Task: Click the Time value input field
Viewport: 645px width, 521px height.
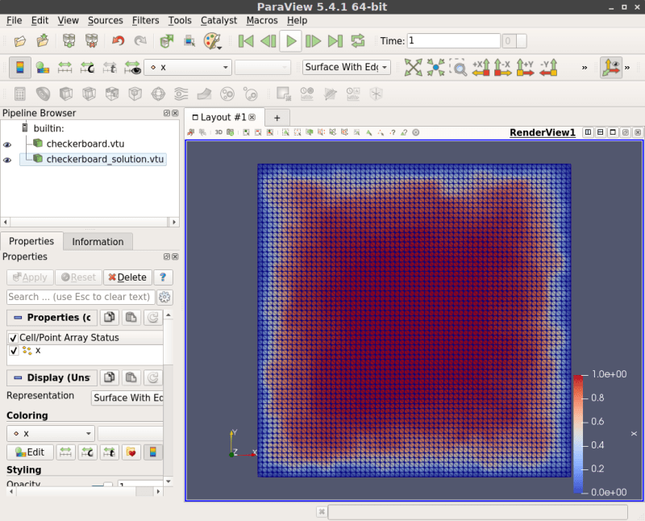Action: tap(454, 41)
